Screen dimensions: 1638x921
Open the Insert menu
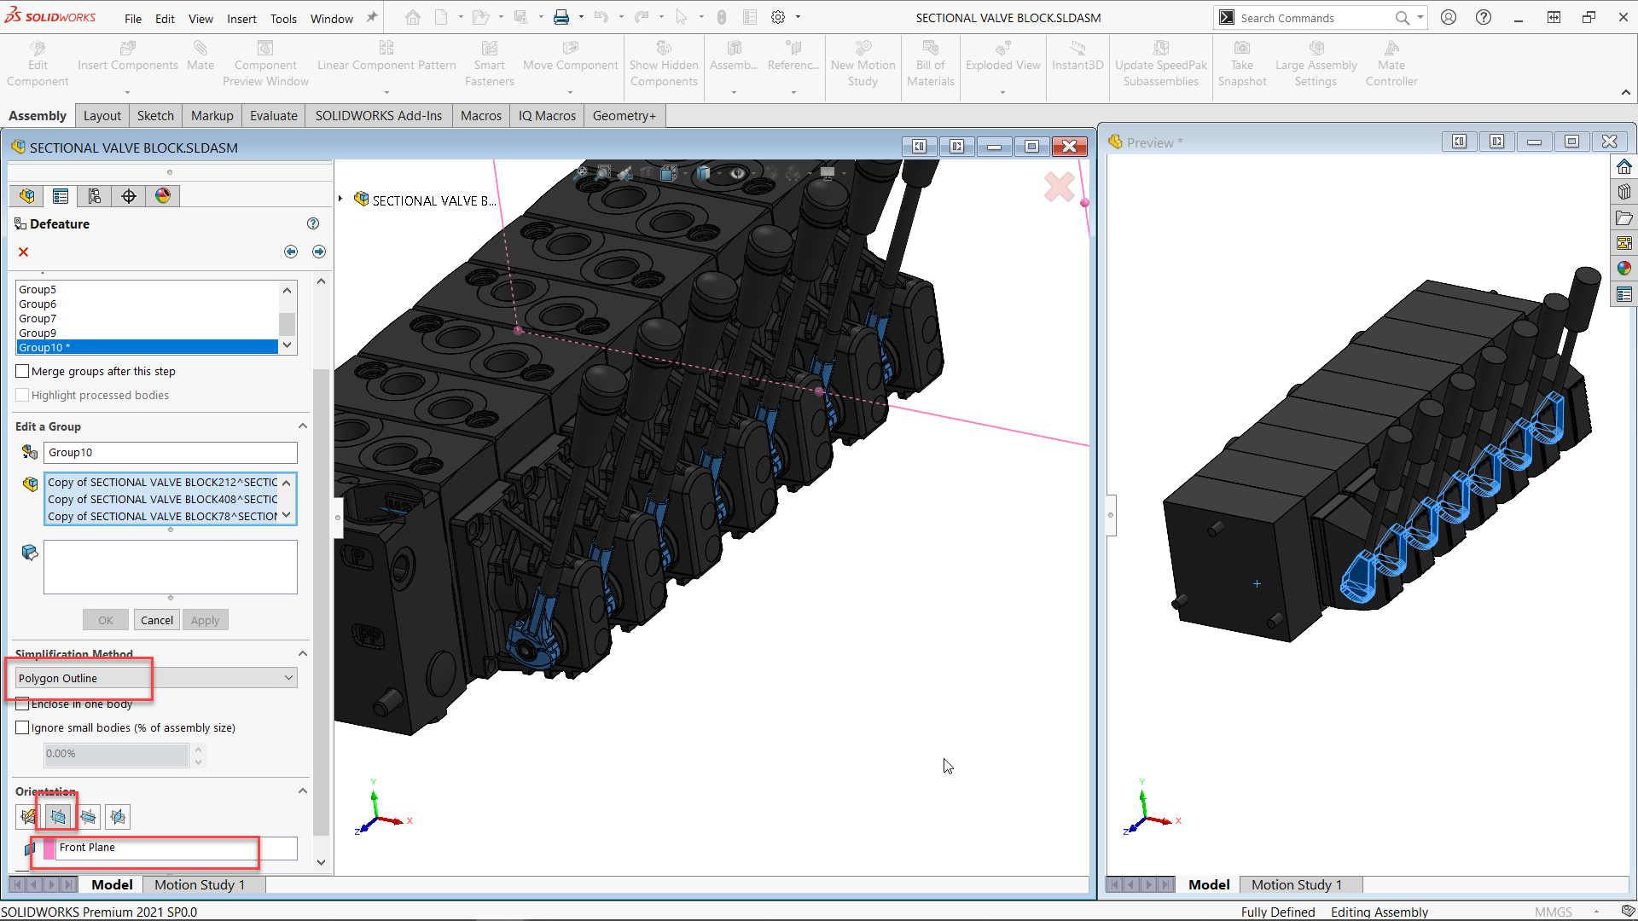[x=241, y=19]
